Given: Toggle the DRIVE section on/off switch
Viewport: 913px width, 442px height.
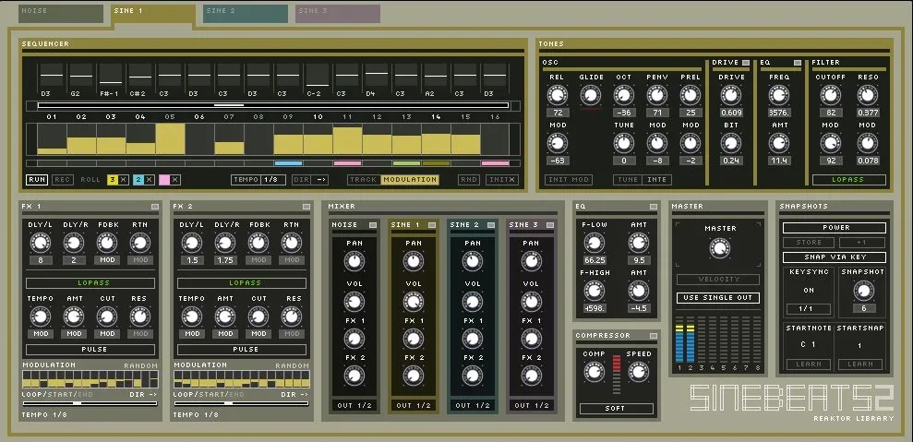Looking at the screenshot, I should click(746, 63).
